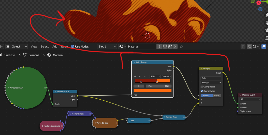
Task: Click the perspective grid gizmo in viewport
Action: (x=267, y=38)
